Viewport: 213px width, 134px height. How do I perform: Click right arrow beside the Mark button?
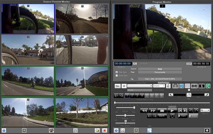pyautogui.click(x=154, y=116)
